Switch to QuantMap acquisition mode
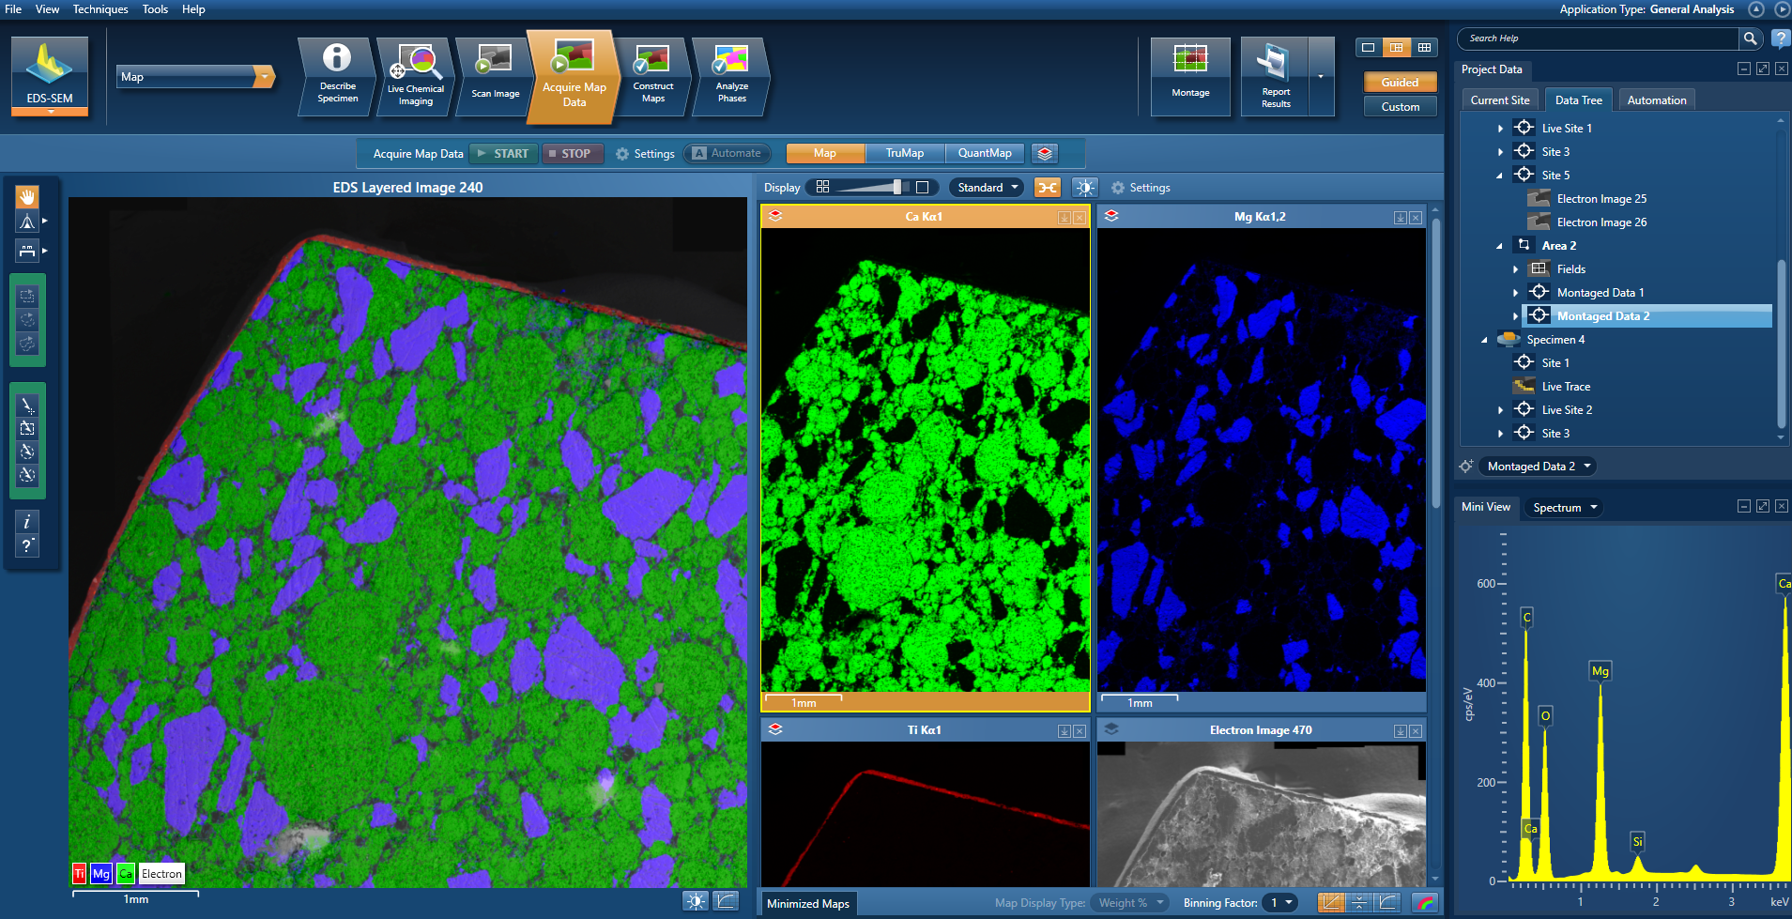1792x919 pixels. (985, 152)
